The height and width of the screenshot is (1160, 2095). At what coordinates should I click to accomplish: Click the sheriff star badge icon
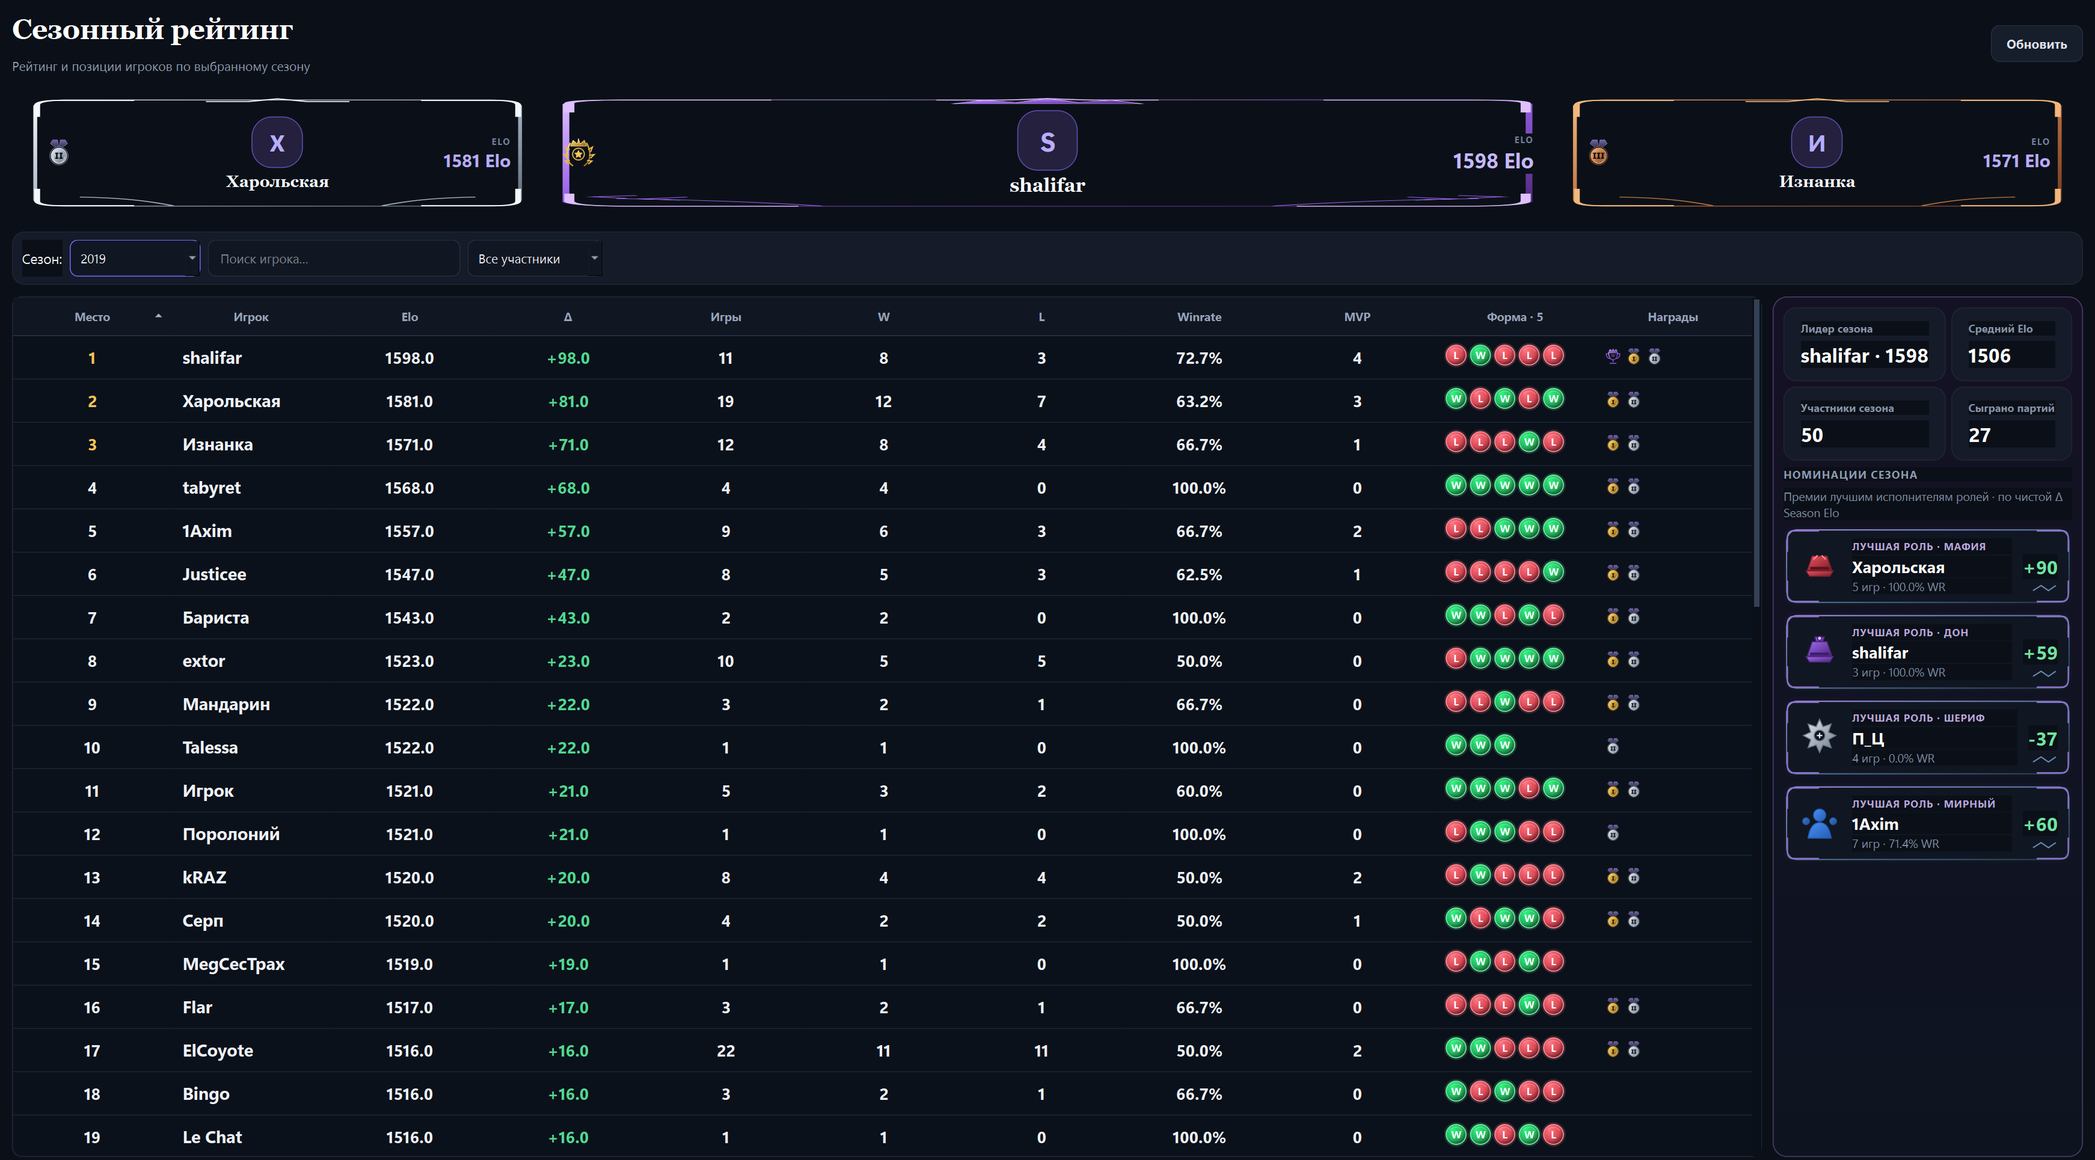pos(1820,736)
